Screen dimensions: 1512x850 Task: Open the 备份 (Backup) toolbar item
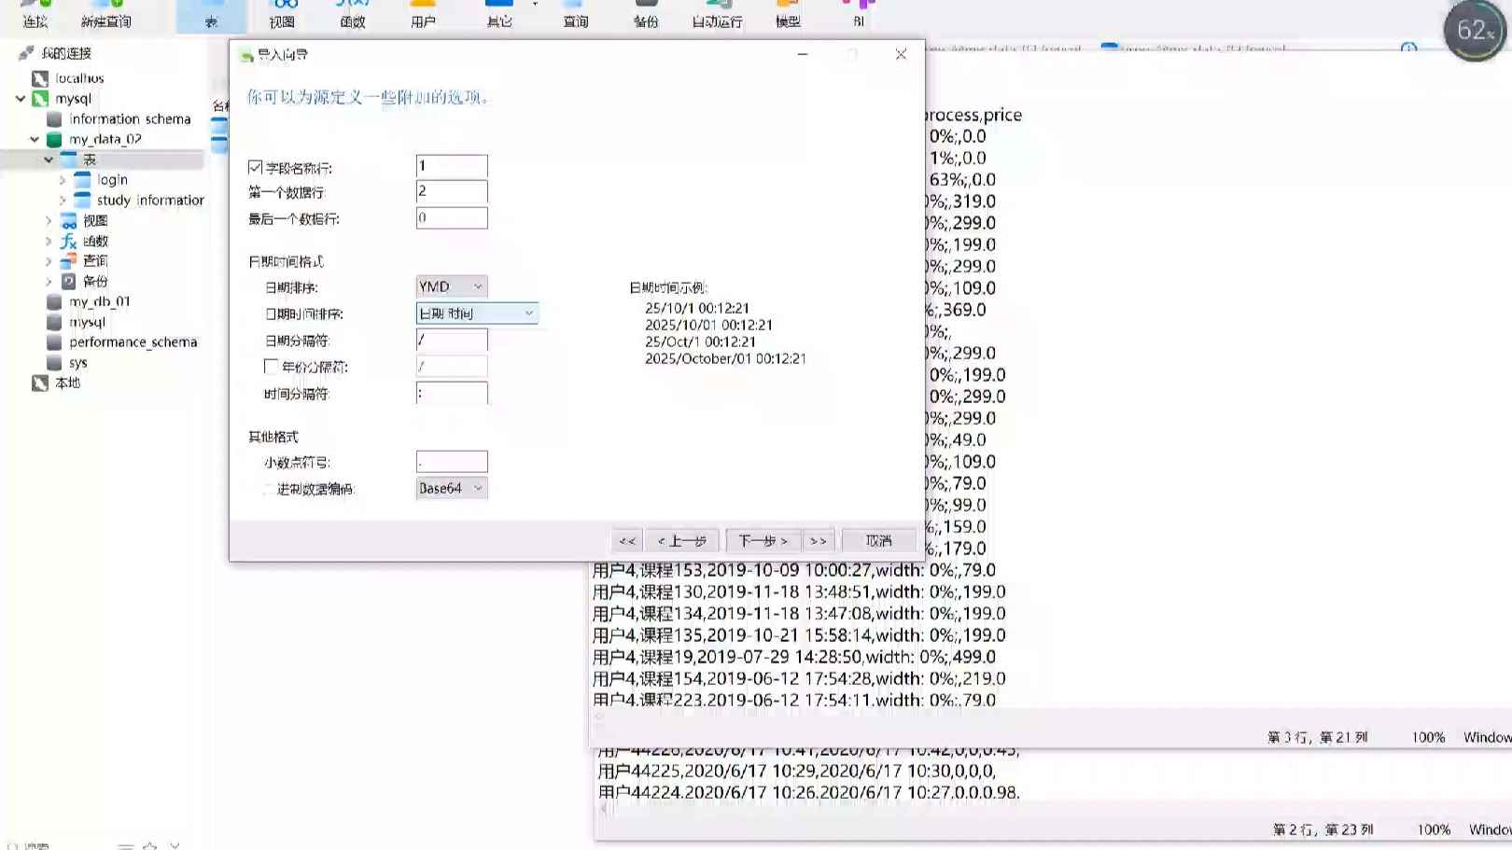(x=646, y=14)
